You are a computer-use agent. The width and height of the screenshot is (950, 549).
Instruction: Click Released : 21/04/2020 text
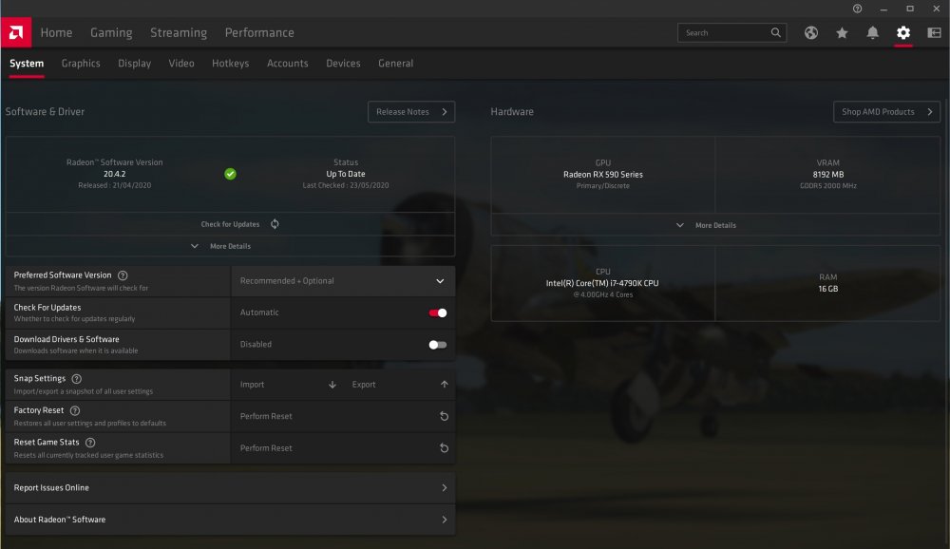(115, 185)
